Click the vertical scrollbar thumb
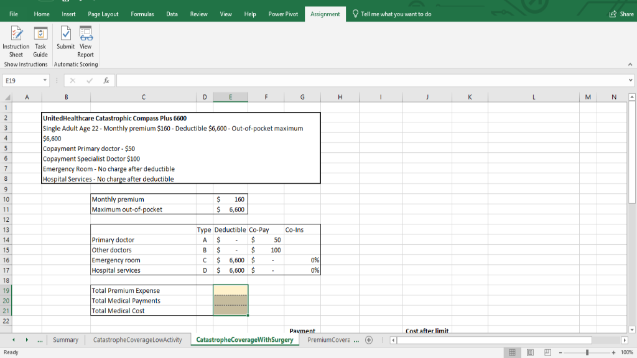The height and width of the screenshot is (358, 637). tap(632, 153)
